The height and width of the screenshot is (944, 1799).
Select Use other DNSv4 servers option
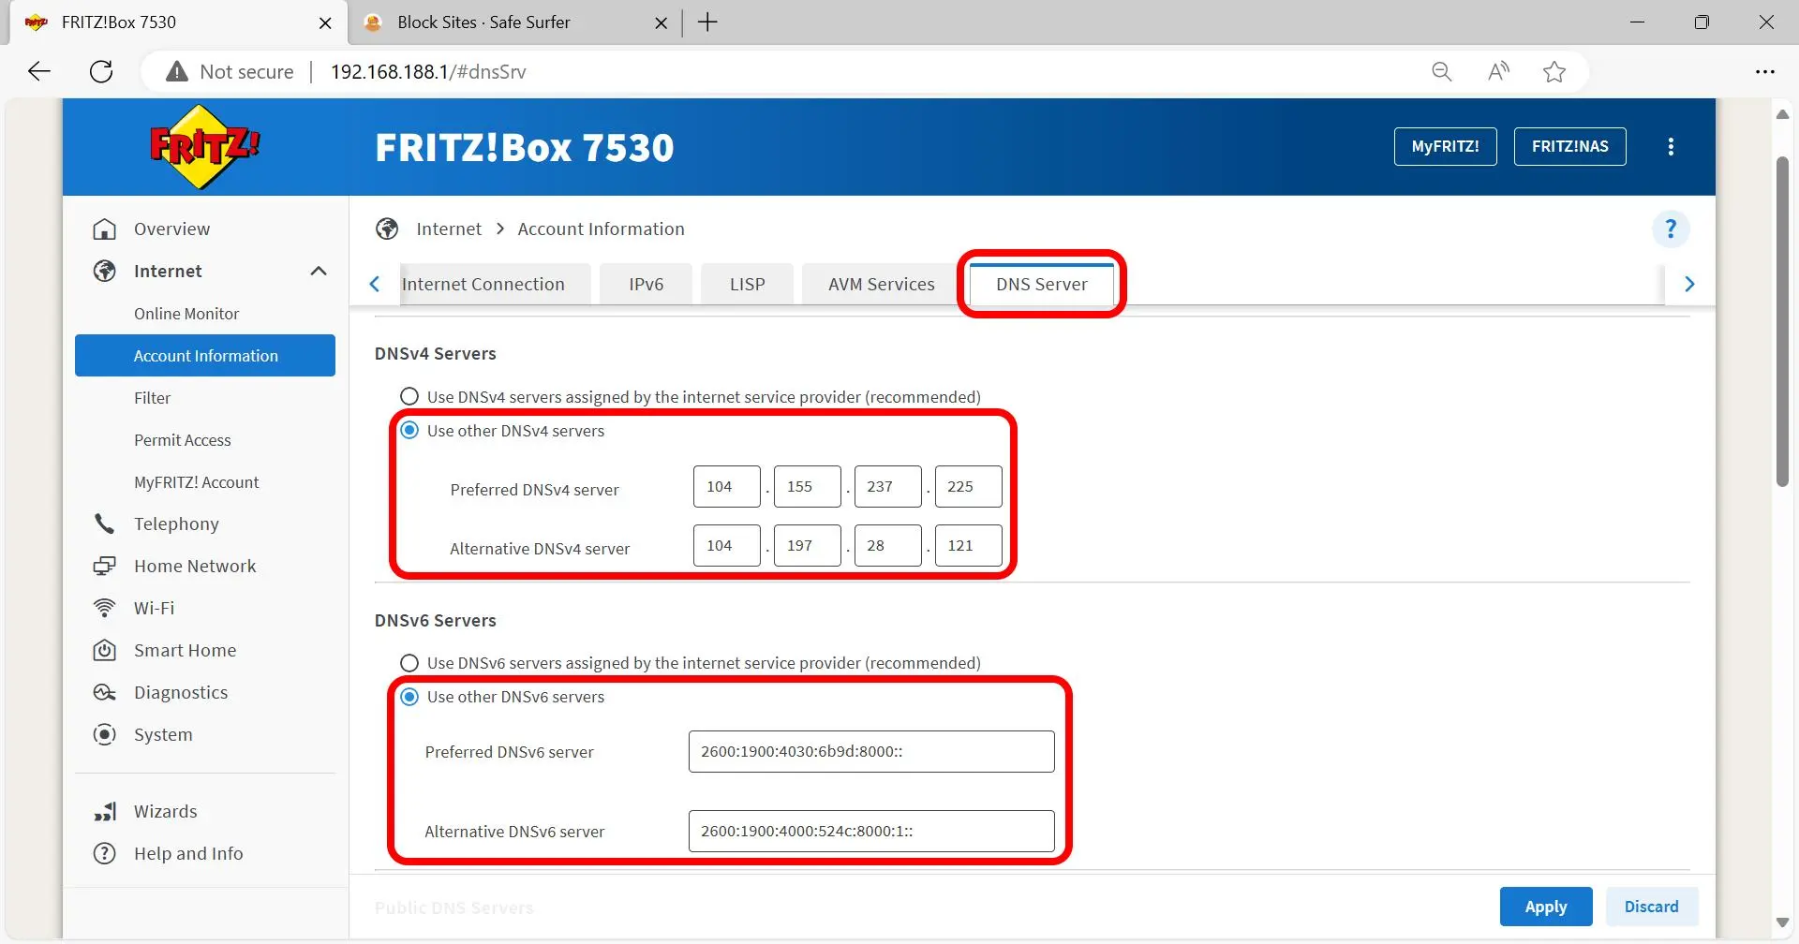coord(409,431)
